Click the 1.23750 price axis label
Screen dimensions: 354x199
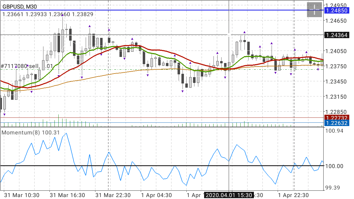(x=336, y=66)
